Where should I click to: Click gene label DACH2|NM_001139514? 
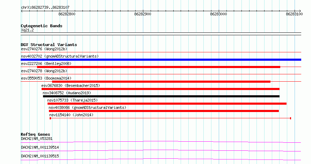(x=40, y=147)
